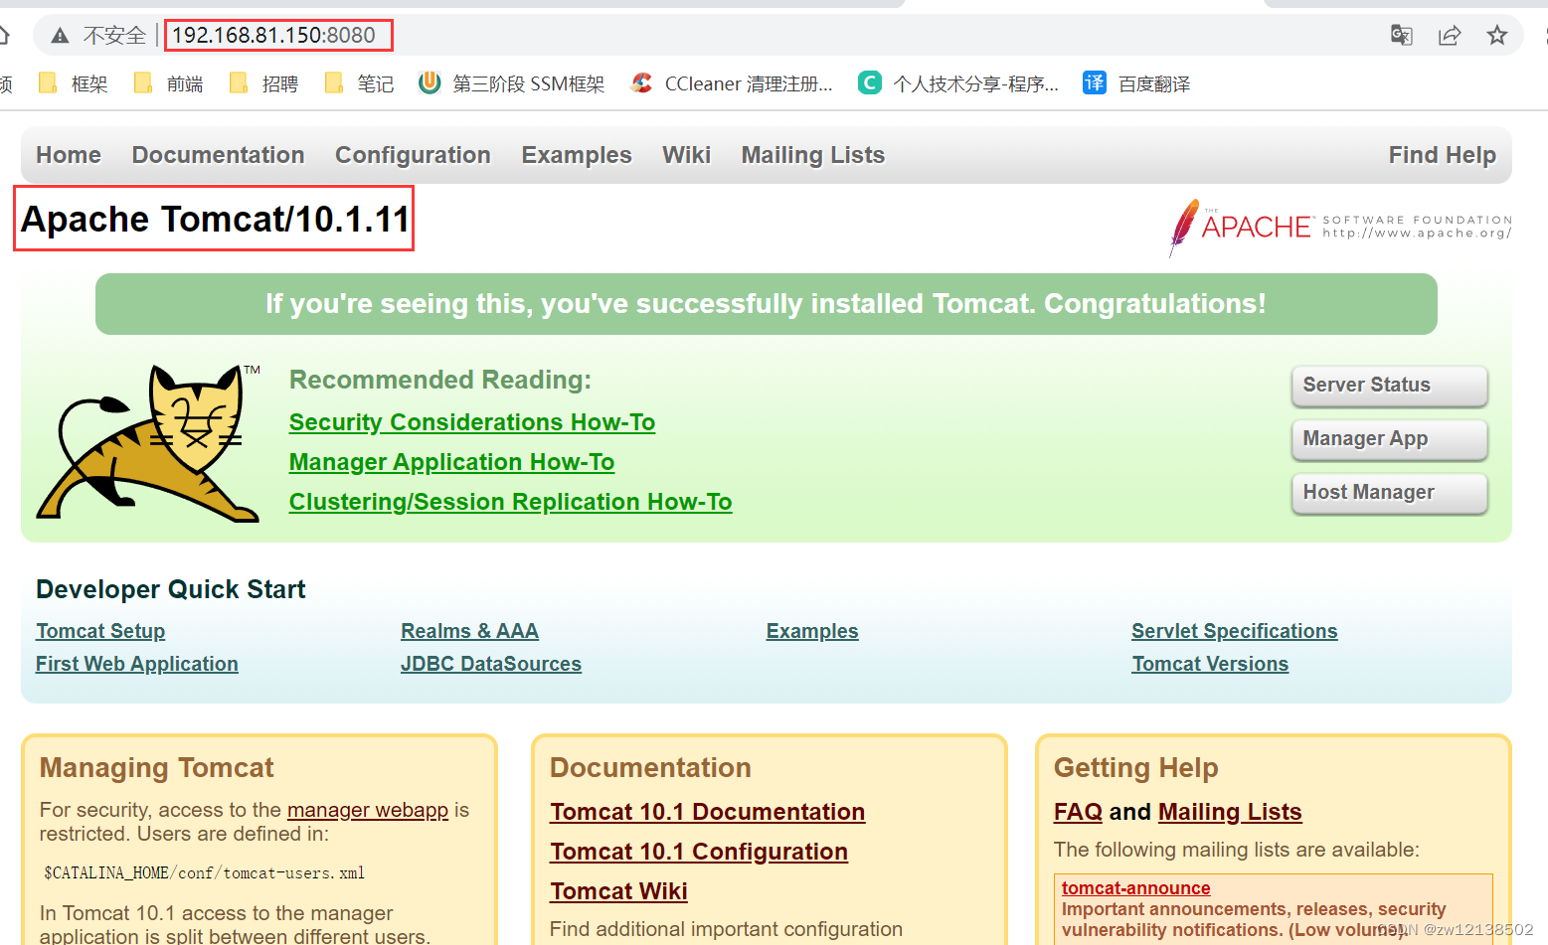This screenshot has width=1548, height=945.
Task: Click the Google Translate icon in address bar
Action: pos(1401,35)
